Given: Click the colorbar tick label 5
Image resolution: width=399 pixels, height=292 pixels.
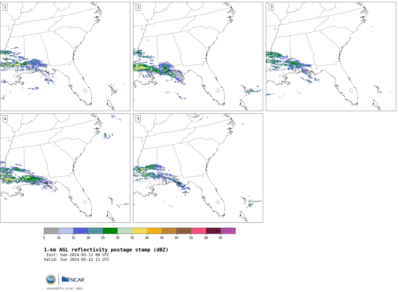Looking at the screenshot, I should [44, 238].
